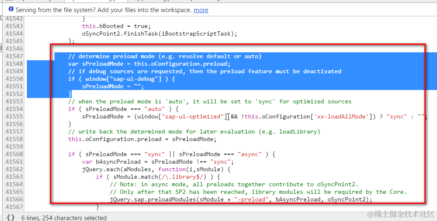Screen dimensions: 437x221
Task: Click the selected 'sPreloadMode = "";' line
Action: pyautogui.click(x=113, y=86)
